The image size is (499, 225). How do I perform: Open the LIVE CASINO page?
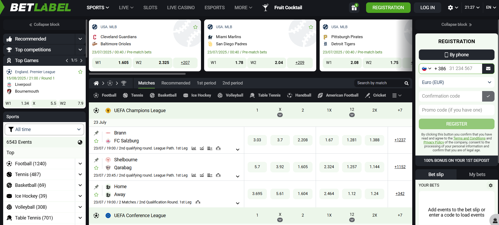[181, 8]
